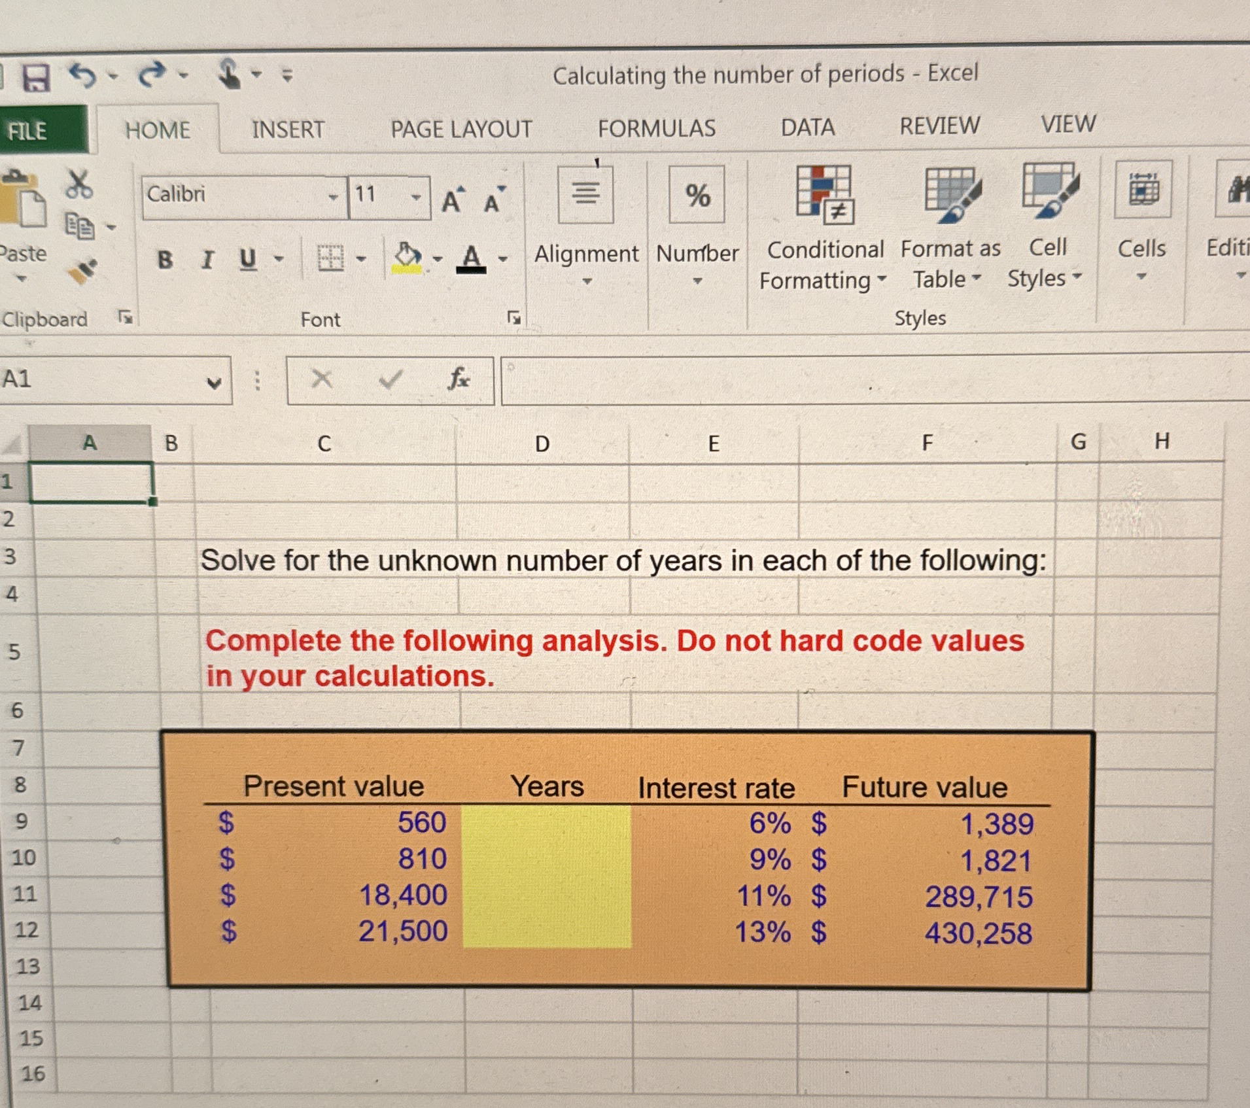The image size is (1250, 1108).
Task: Click the Cells group icon
Action: point(1143,190)
